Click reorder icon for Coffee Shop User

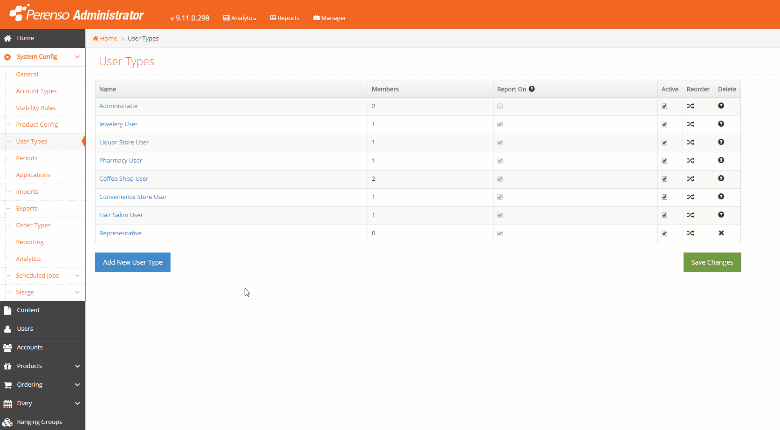point(691,179)
